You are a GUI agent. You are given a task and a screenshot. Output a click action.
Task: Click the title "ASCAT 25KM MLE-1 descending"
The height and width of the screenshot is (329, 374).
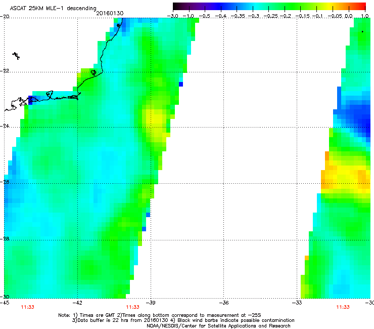(53, 8)
